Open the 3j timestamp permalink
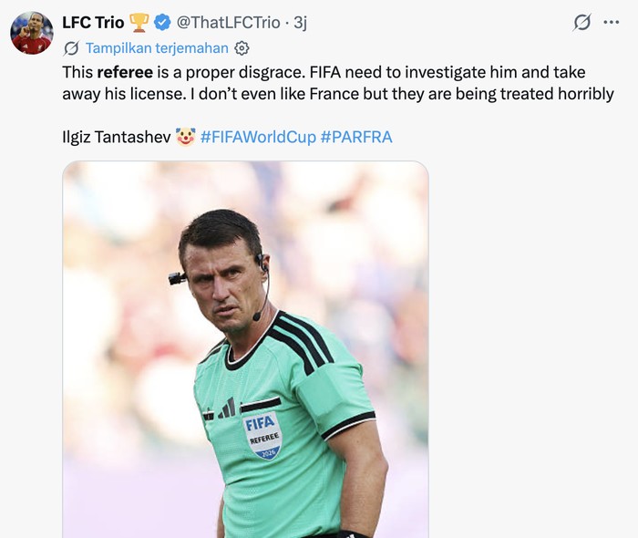Image resolution: width=638 pixels, height=538 pixels. (x=300, y=23)
